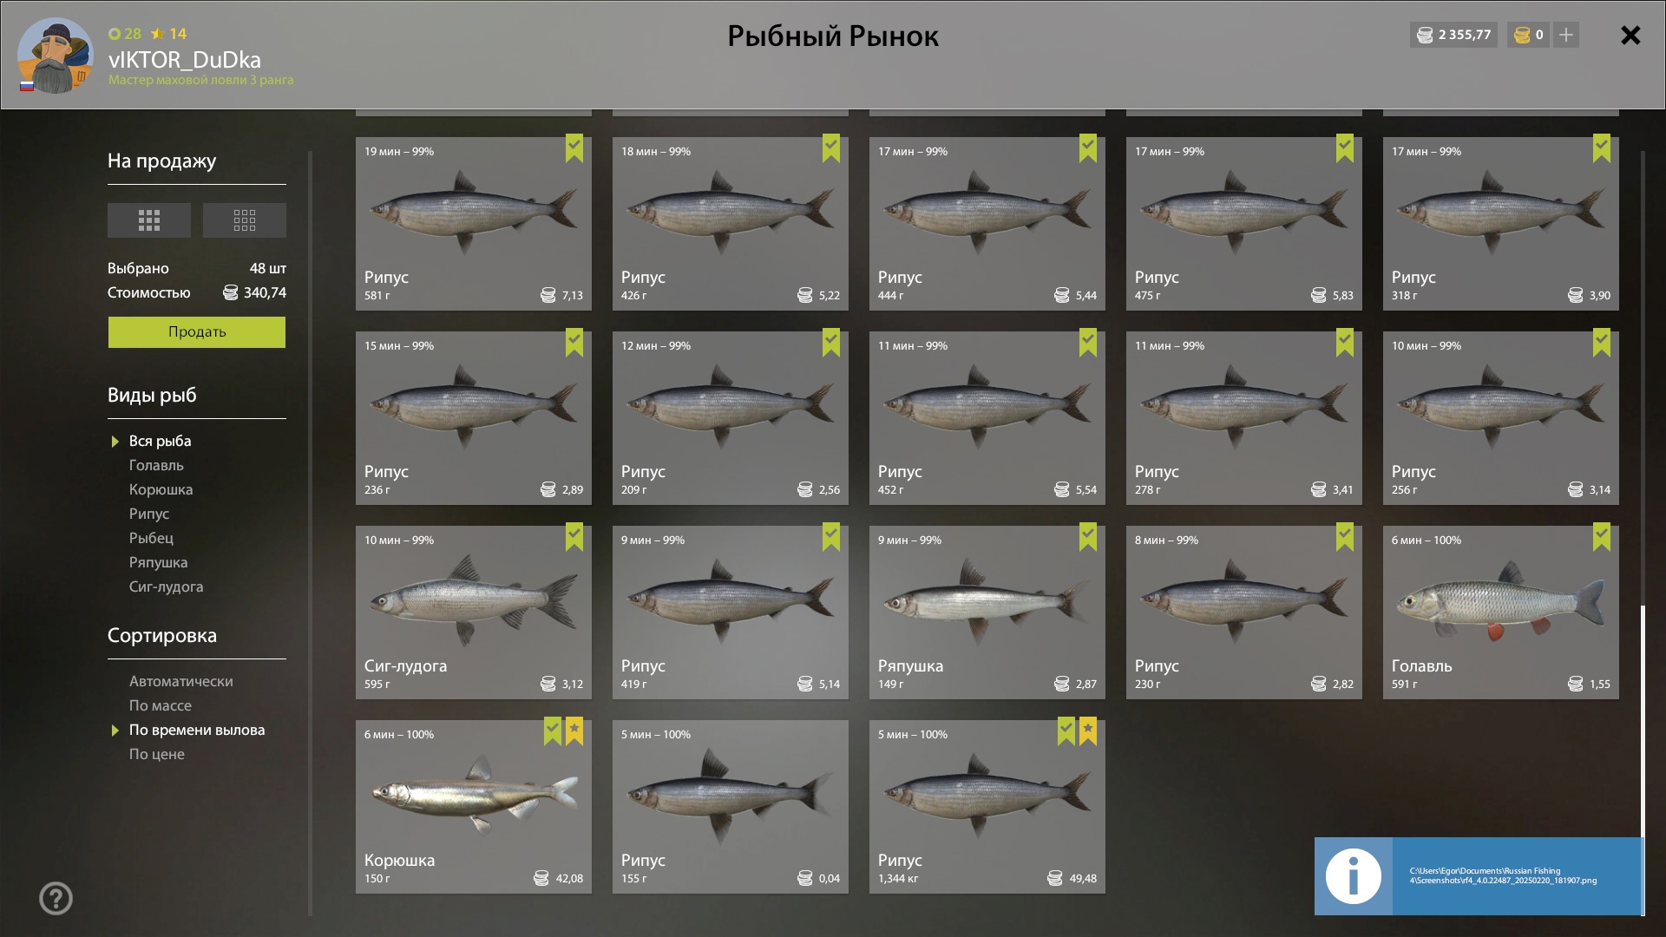Click the player avatar portrait
The height and width of the screenshot is (937, 1666).
click(56, 56)
